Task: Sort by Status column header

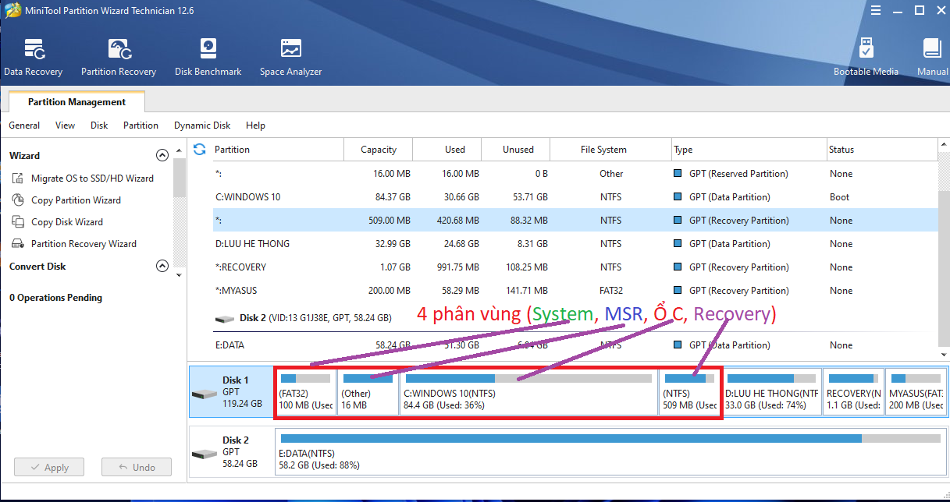Action: point(882,150)
